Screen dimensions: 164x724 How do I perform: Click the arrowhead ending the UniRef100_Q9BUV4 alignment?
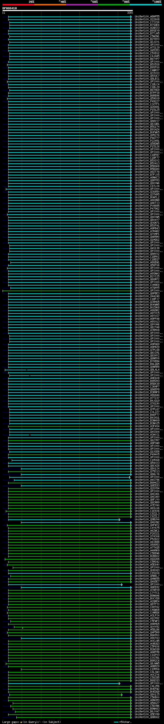[x=120, y=520]
